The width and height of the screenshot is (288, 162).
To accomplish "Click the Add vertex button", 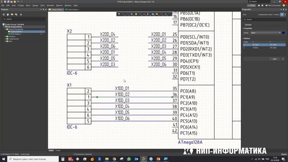I will click(x=274, y=59).
